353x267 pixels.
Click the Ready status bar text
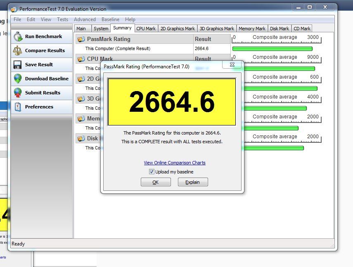(18, 244)
